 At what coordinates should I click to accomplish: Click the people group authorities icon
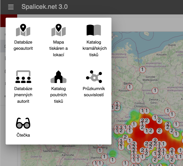(23, 77)
